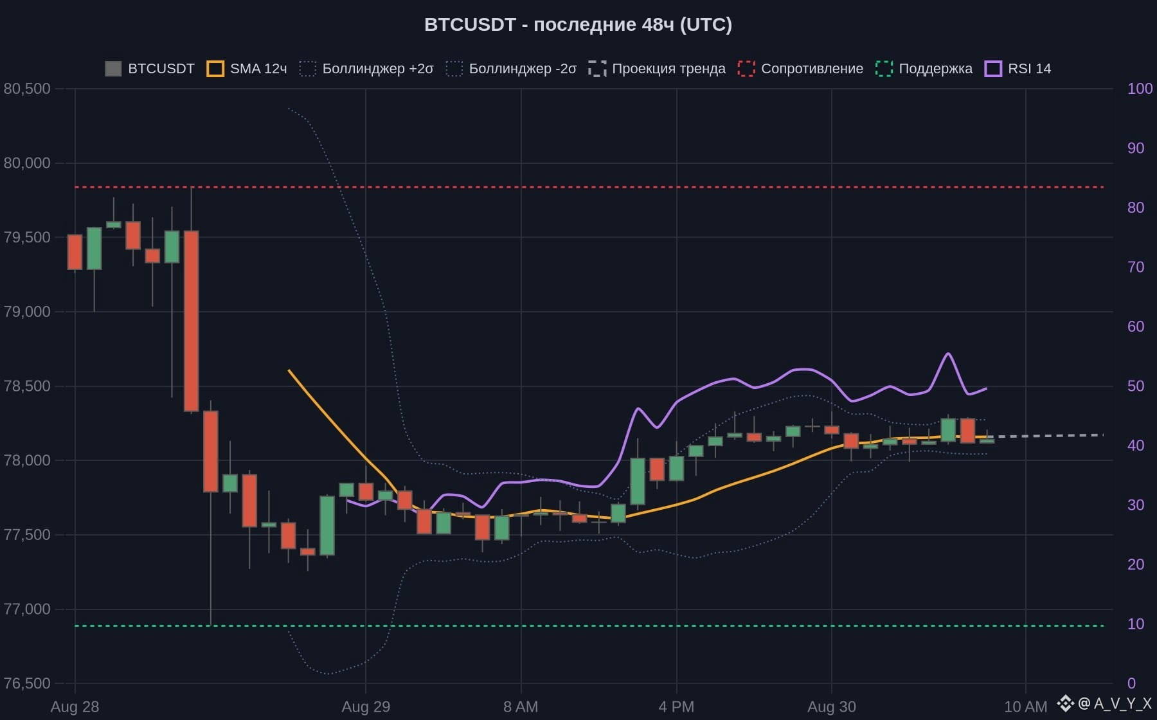Screen dimensions: 1157x720
Task: Click the red dotted resistance line
Action: tap(589, 187)
